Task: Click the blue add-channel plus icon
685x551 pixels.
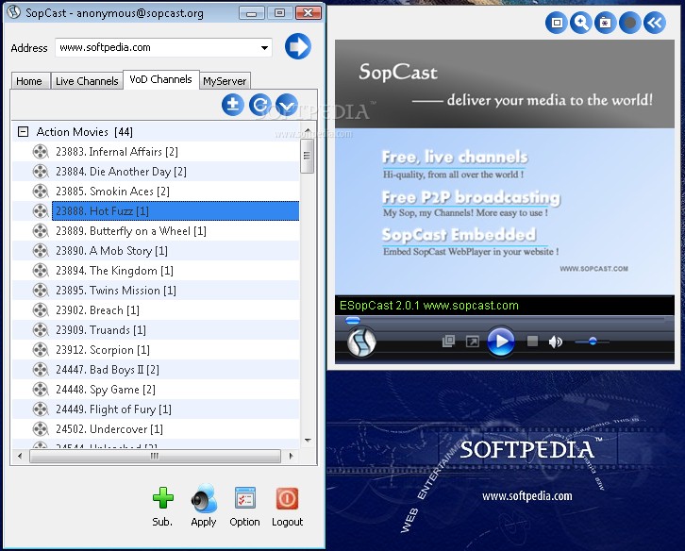Action: 233,105
